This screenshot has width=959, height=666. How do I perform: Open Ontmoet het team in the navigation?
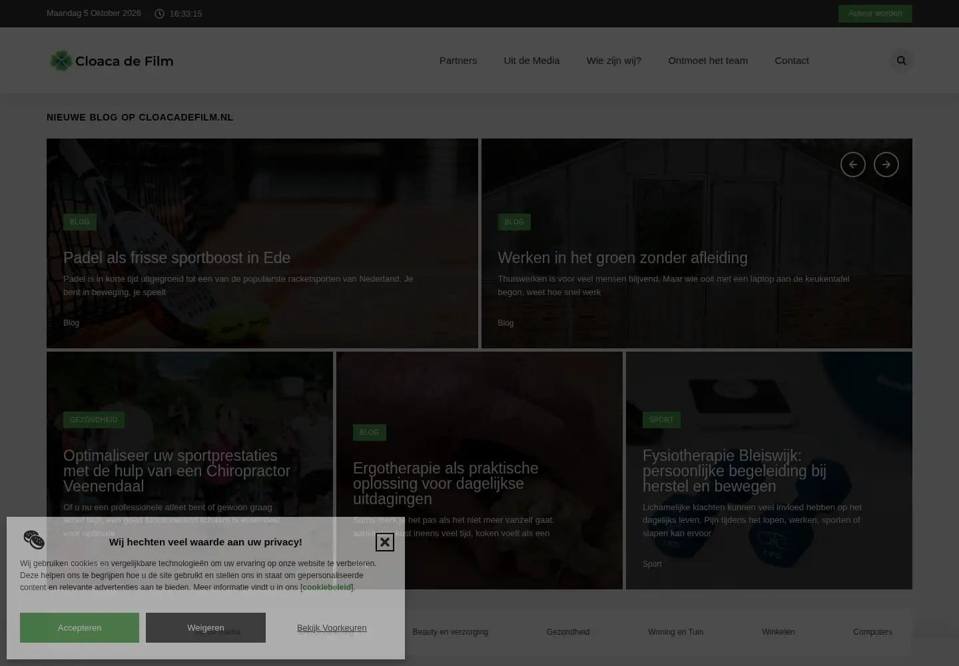[x=708, y=61]
